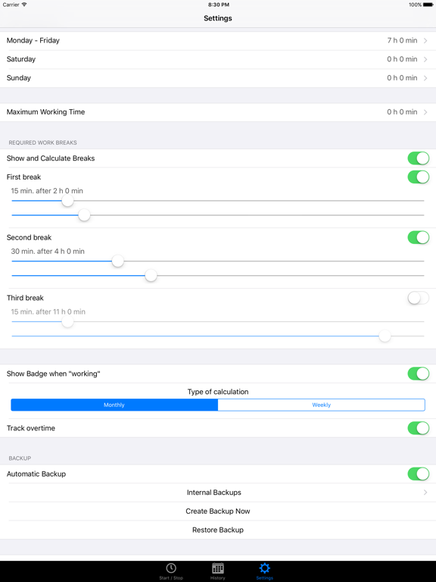The image size is (436, 582).
Task: Tap the Settings gear tab icon
Action: (264, 568)
